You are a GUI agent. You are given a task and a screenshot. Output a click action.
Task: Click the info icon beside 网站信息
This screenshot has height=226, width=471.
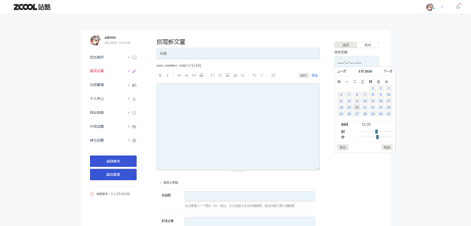click(134, 113)
